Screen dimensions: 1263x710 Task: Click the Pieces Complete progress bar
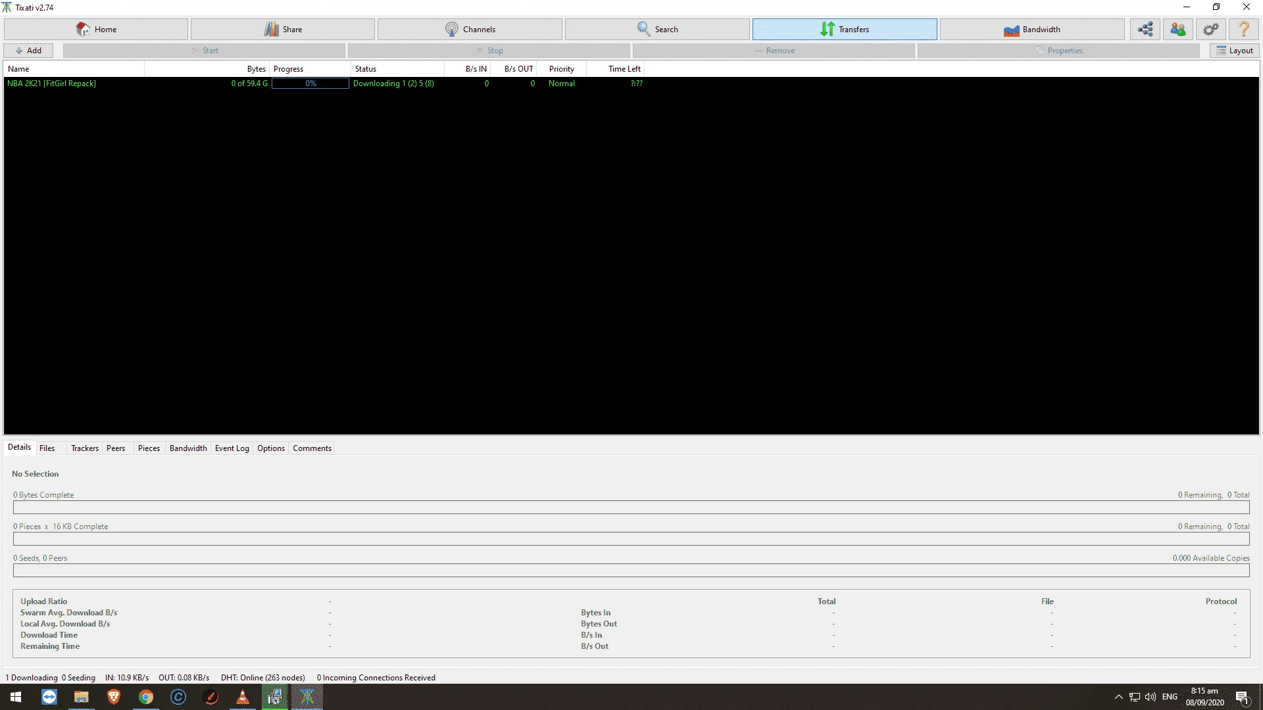coord(631,539)
